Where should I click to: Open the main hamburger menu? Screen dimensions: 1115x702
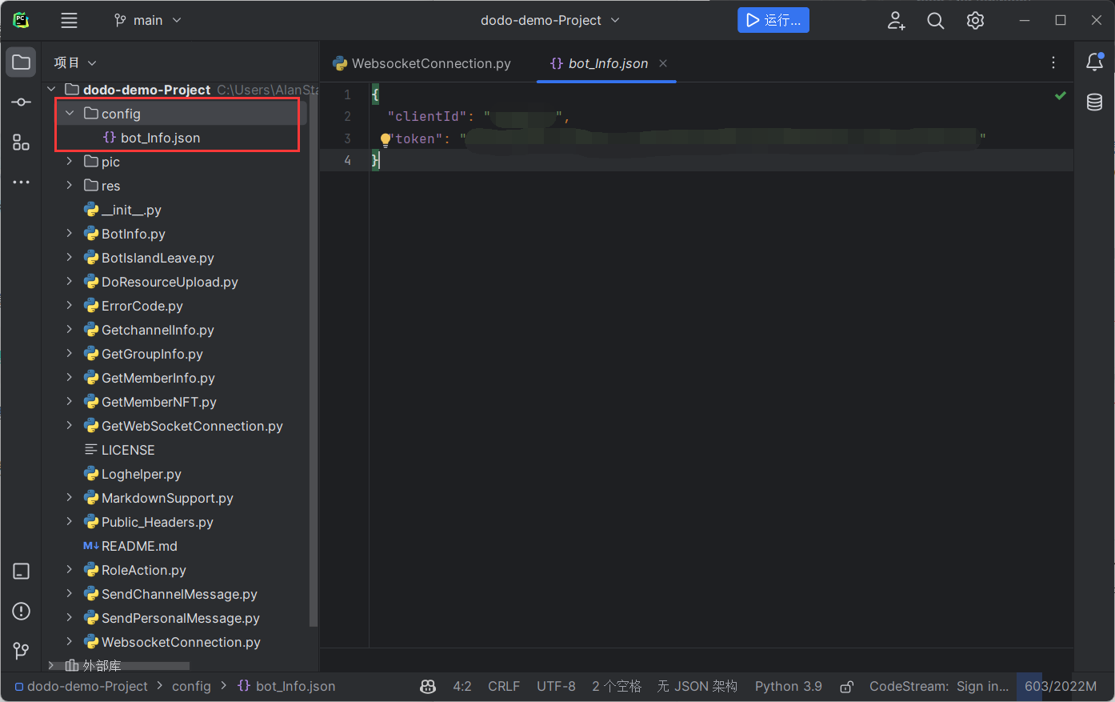tap(70, 21)
